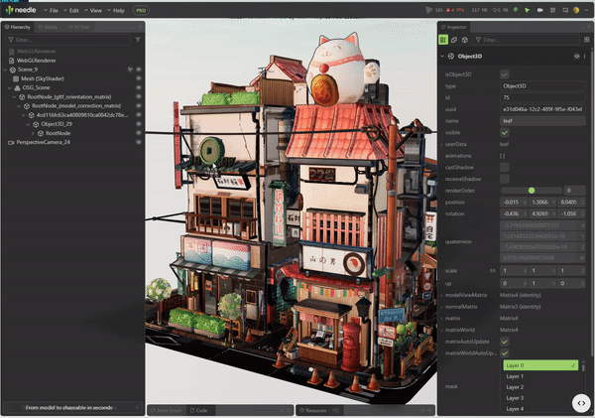The height and width of the screenshot is (418, 595).
Task: Switch to the Code tab
Action: point(198,410)
